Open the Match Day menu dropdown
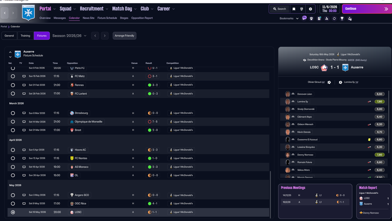The image size is (392, 221). tap(124, 9)
